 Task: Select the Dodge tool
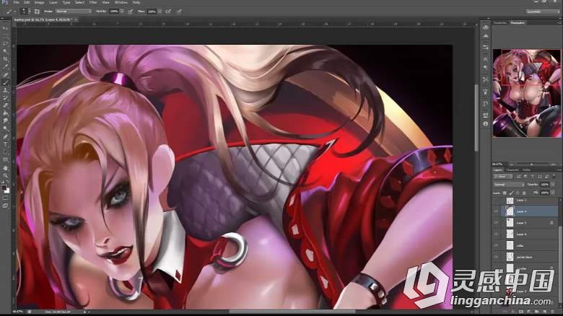(x=5, y=129)
